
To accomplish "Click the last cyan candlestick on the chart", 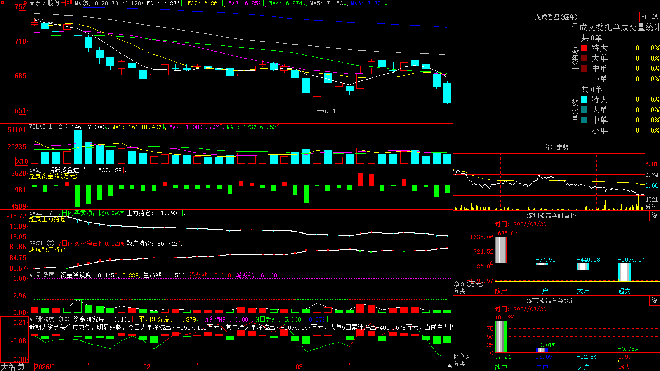I will [447, 93].
